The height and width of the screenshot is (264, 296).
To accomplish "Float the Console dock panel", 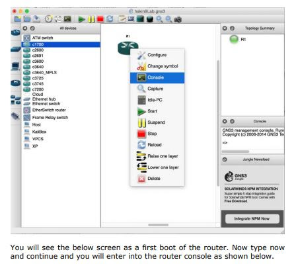I will pos(232,121).
